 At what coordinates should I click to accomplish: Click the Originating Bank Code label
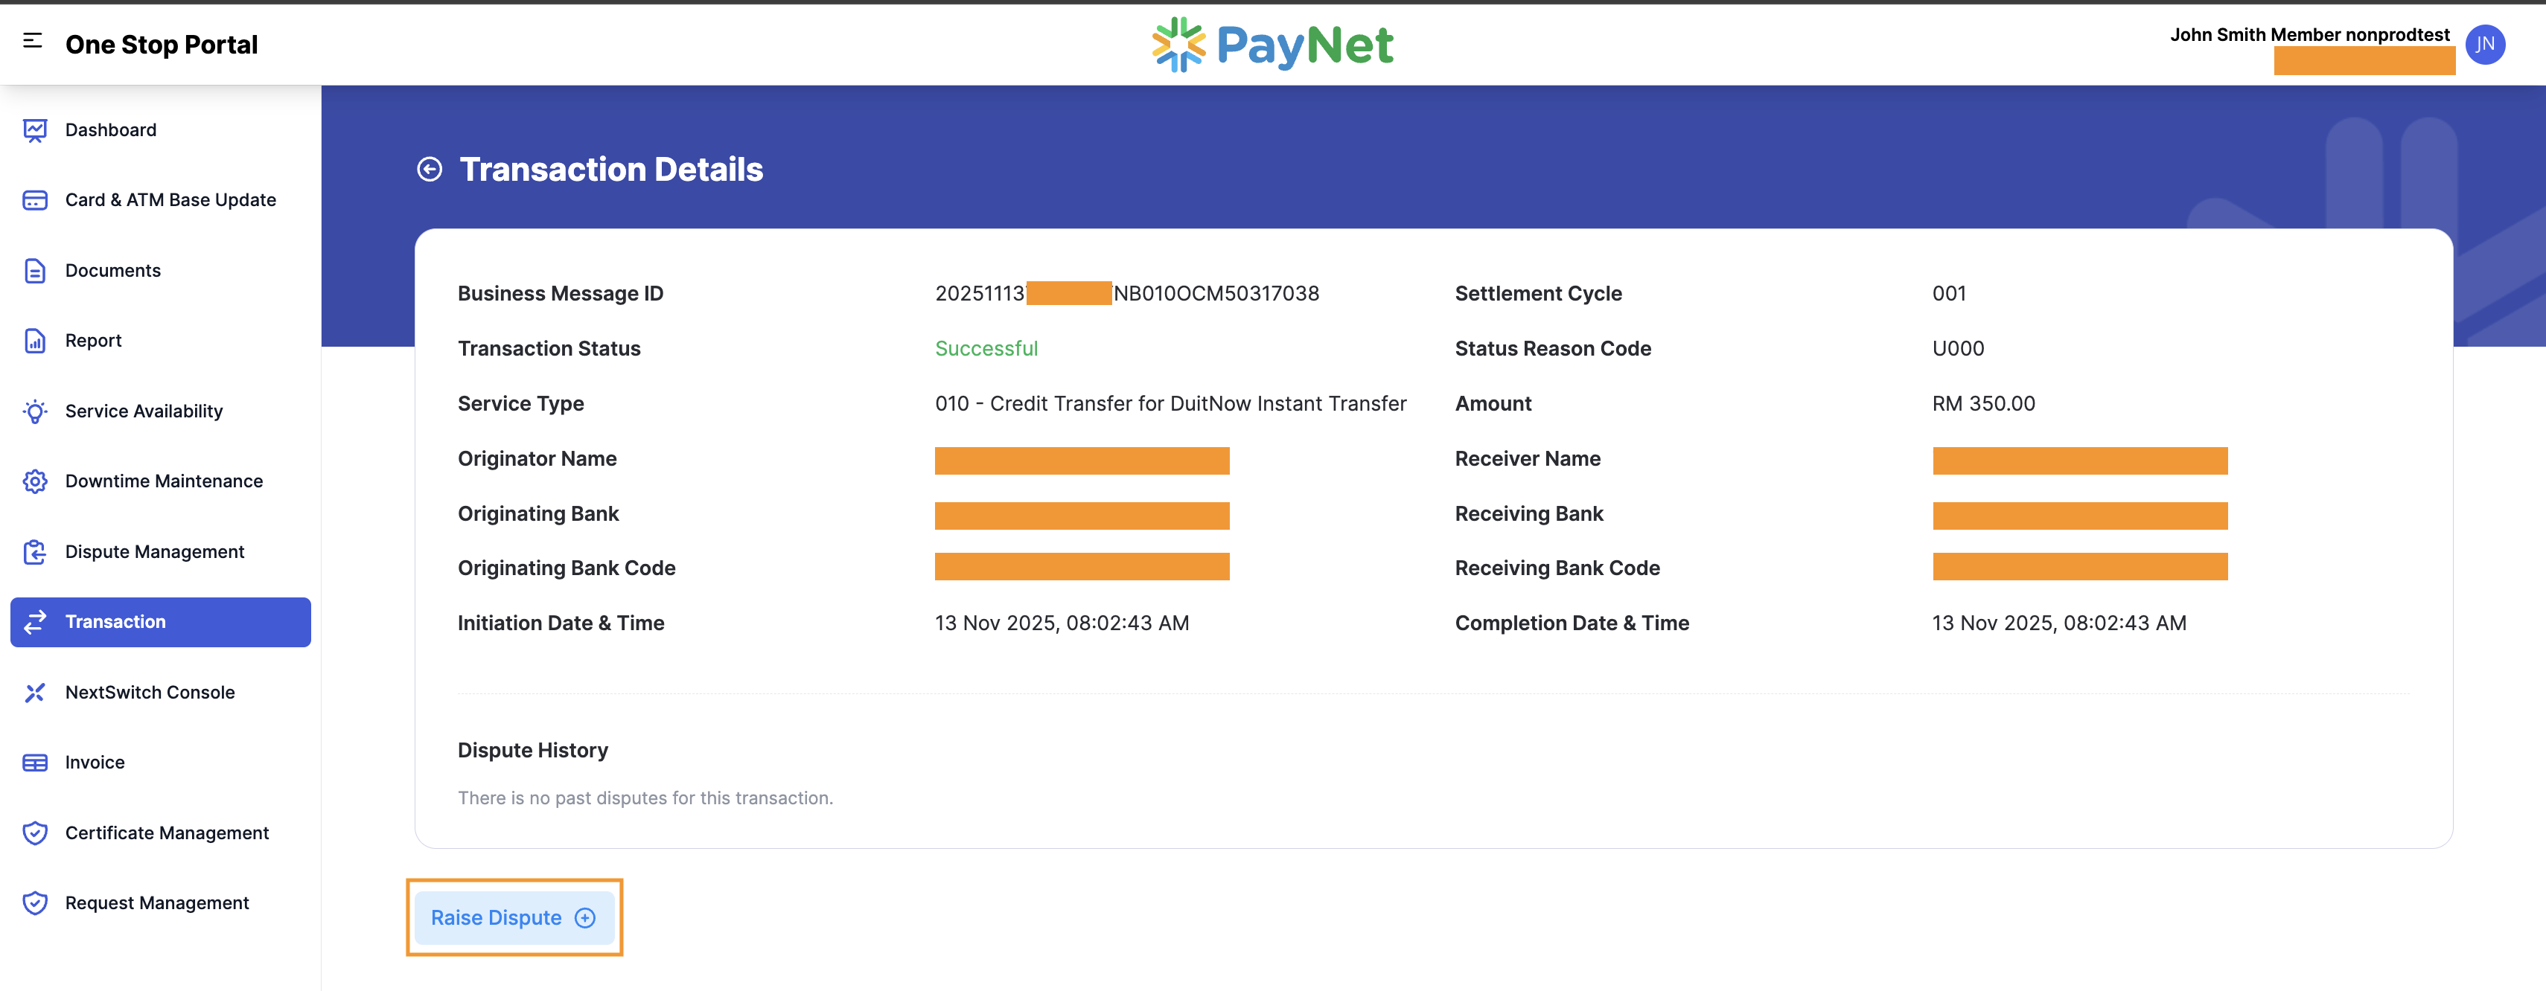567,568
